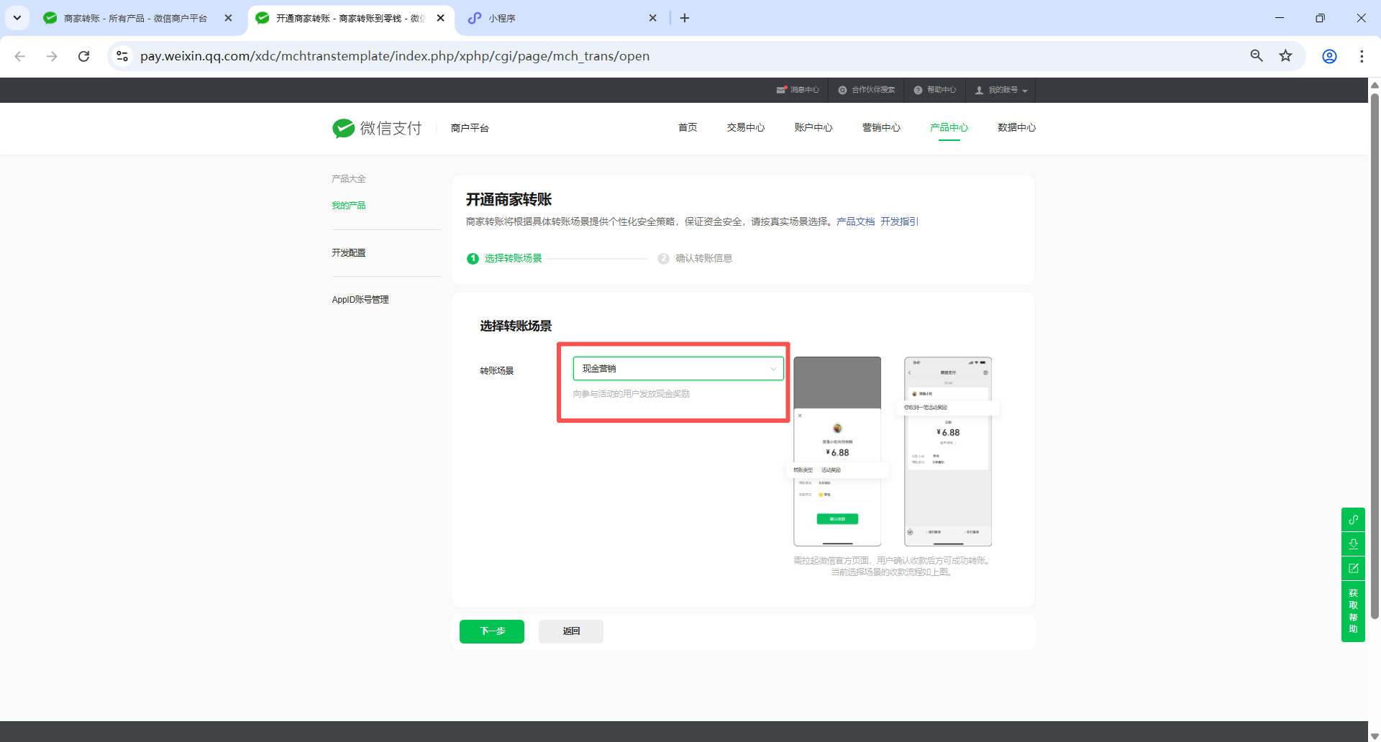Click the page vertical scrollbar
Image resolution: width=1381 pixels, height=742 pixels.
coord(1375,359)
